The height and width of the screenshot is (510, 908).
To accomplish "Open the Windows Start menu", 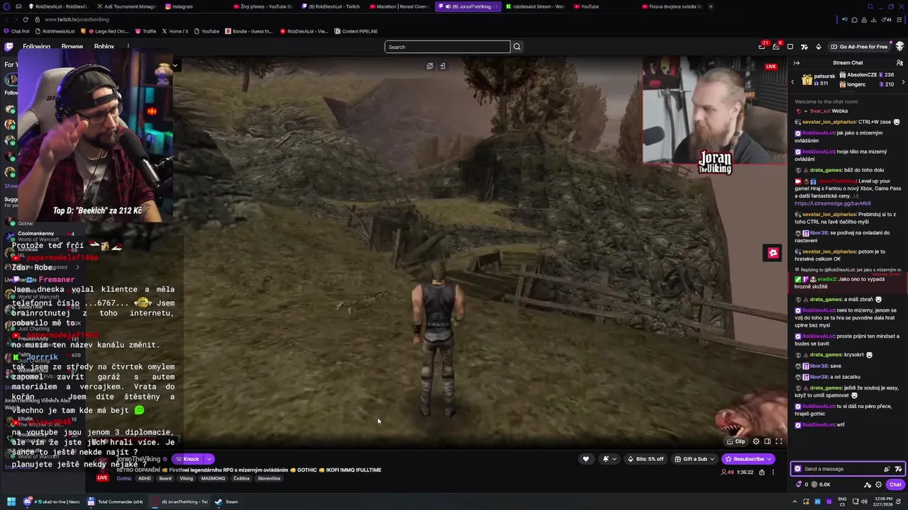I will tap(11, 501).
